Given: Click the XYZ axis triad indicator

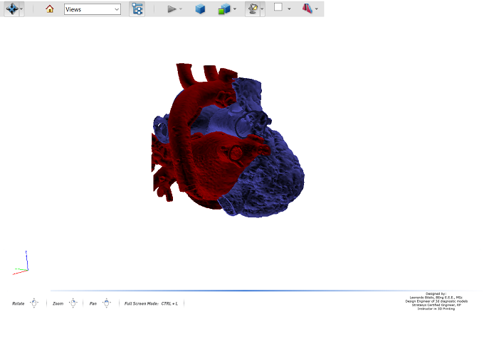Looking at the screenshot, I should (21, 263).
